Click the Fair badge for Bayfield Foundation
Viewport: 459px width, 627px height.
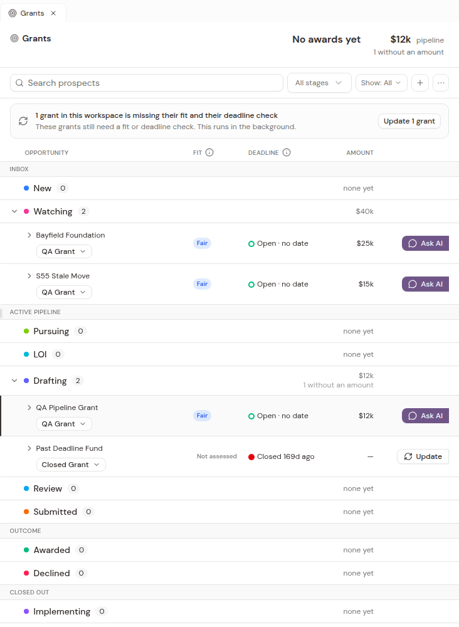point(202,243)
